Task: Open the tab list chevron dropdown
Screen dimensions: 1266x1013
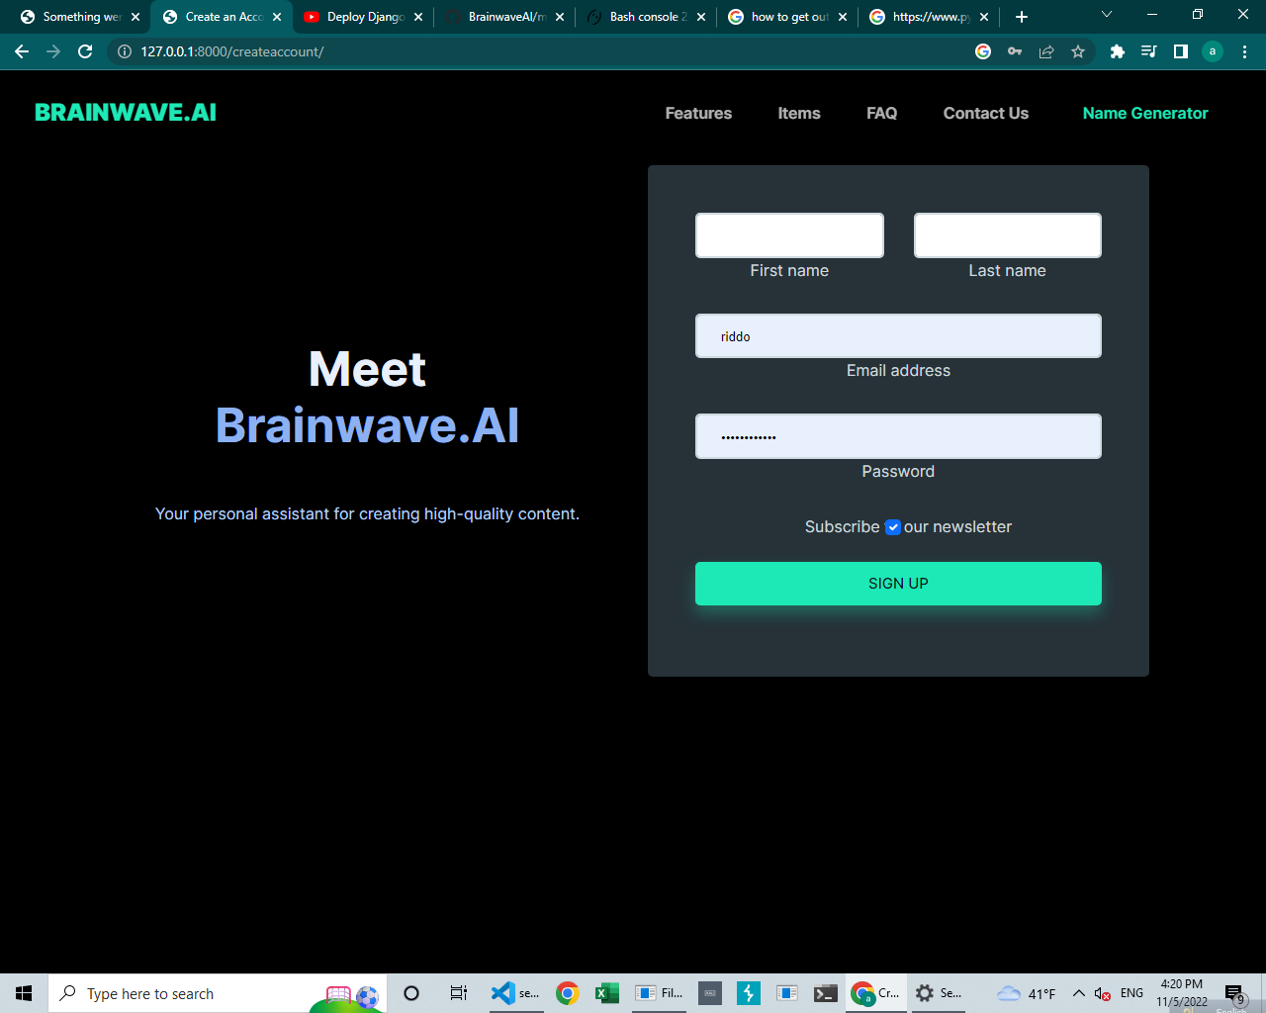Action: pyautogui.click(x=1106, y=16)
